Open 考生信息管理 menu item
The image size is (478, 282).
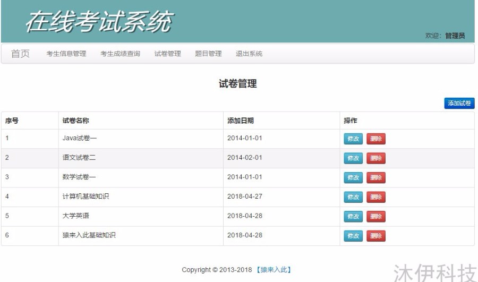pos(66,54)
